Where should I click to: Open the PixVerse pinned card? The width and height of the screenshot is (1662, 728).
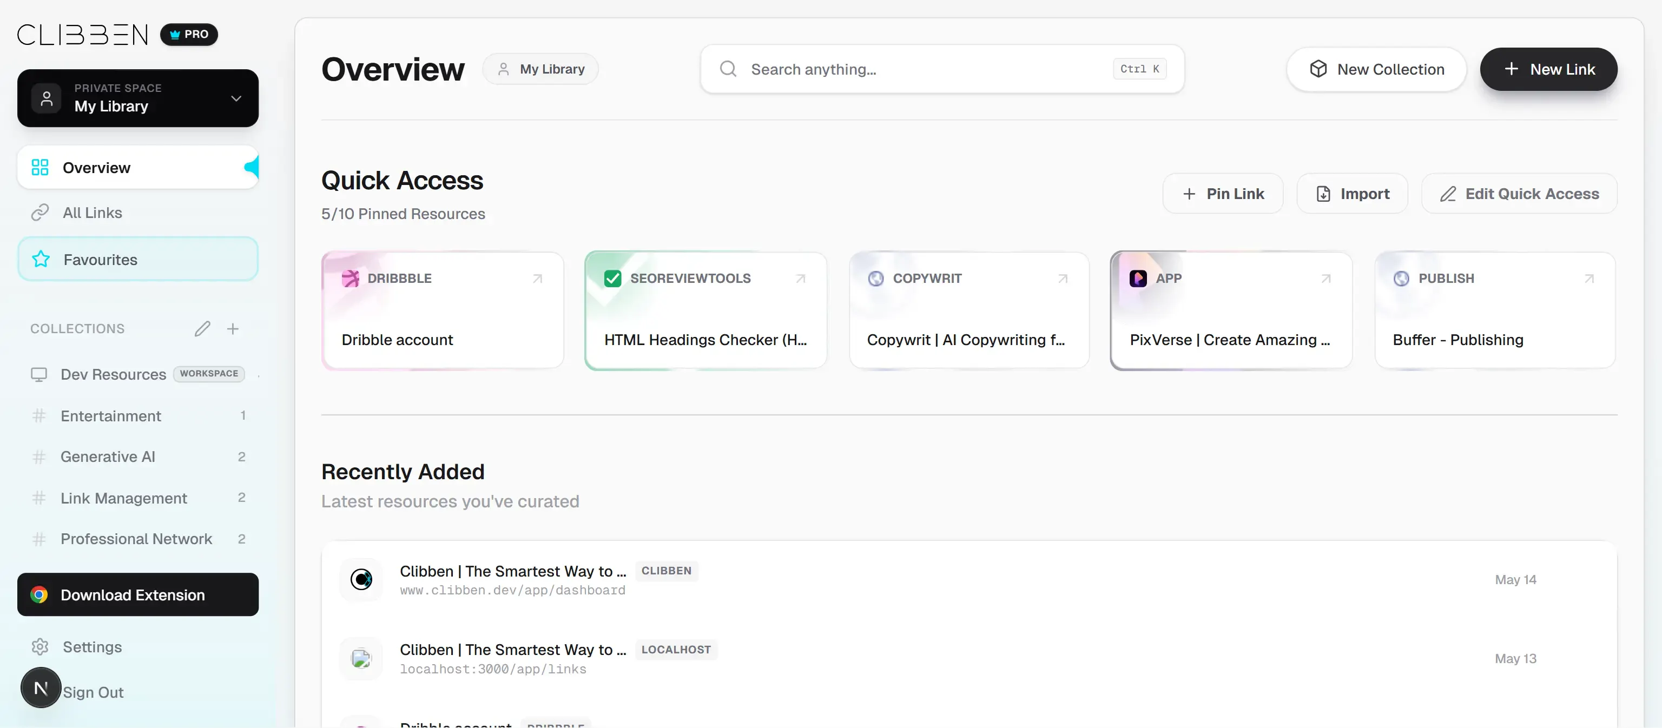(x=1231, y=311)
